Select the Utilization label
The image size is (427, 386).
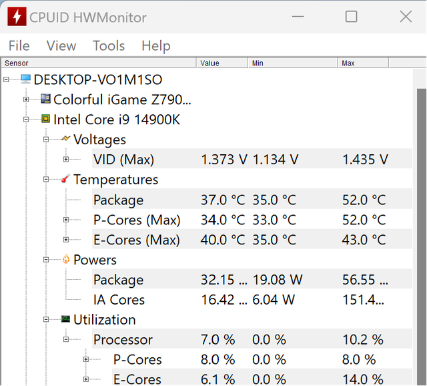[x=105, y=319]
